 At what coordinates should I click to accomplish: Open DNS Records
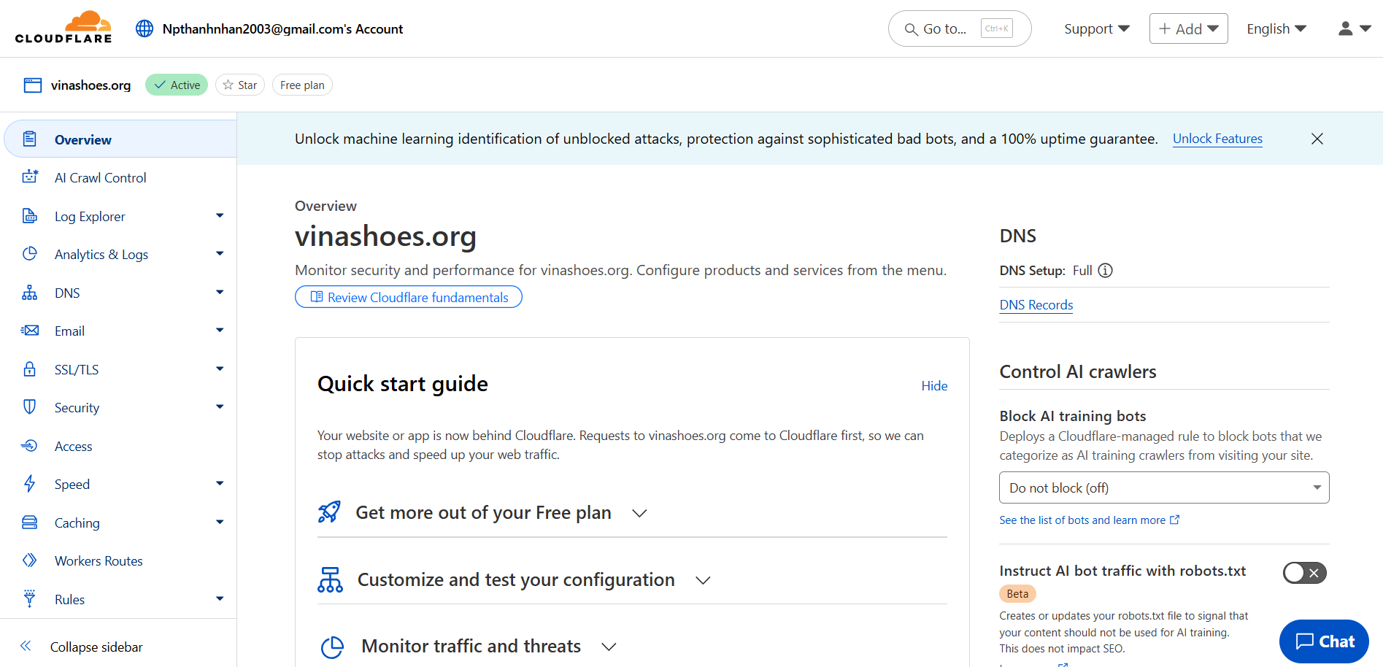point(1036,304)
